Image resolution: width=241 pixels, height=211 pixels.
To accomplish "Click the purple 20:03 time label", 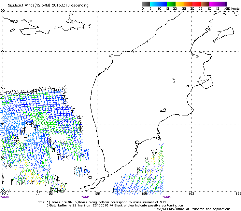I will pyautogui.click(x=5, y=197).
